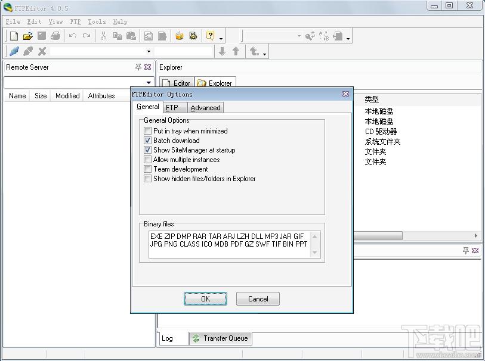Switch to the Advanced options tab
The height and width of the screenshot is (361, 485).
click(x=205, y=108)
